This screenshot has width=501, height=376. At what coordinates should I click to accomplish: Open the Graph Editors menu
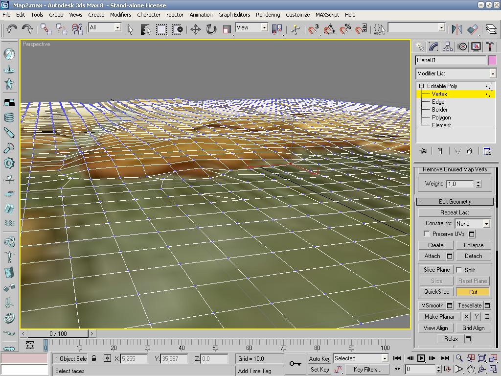[x=234, y=15]
